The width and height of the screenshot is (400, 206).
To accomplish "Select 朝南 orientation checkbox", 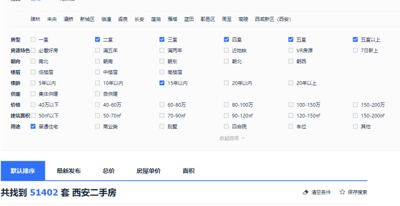I will point(97,61).
